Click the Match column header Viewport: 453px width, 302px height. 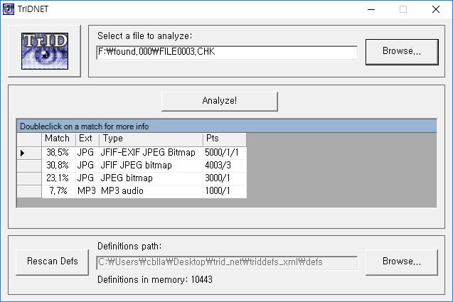(x=58, y=139)
